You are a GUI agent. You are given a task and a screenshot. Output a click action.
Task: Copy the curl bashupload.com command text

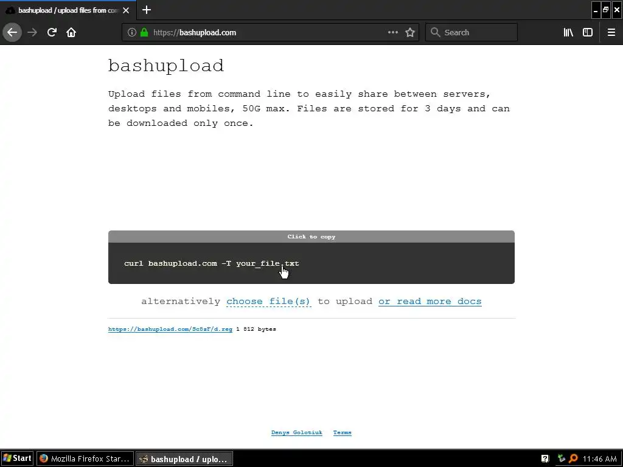[211, 263]
